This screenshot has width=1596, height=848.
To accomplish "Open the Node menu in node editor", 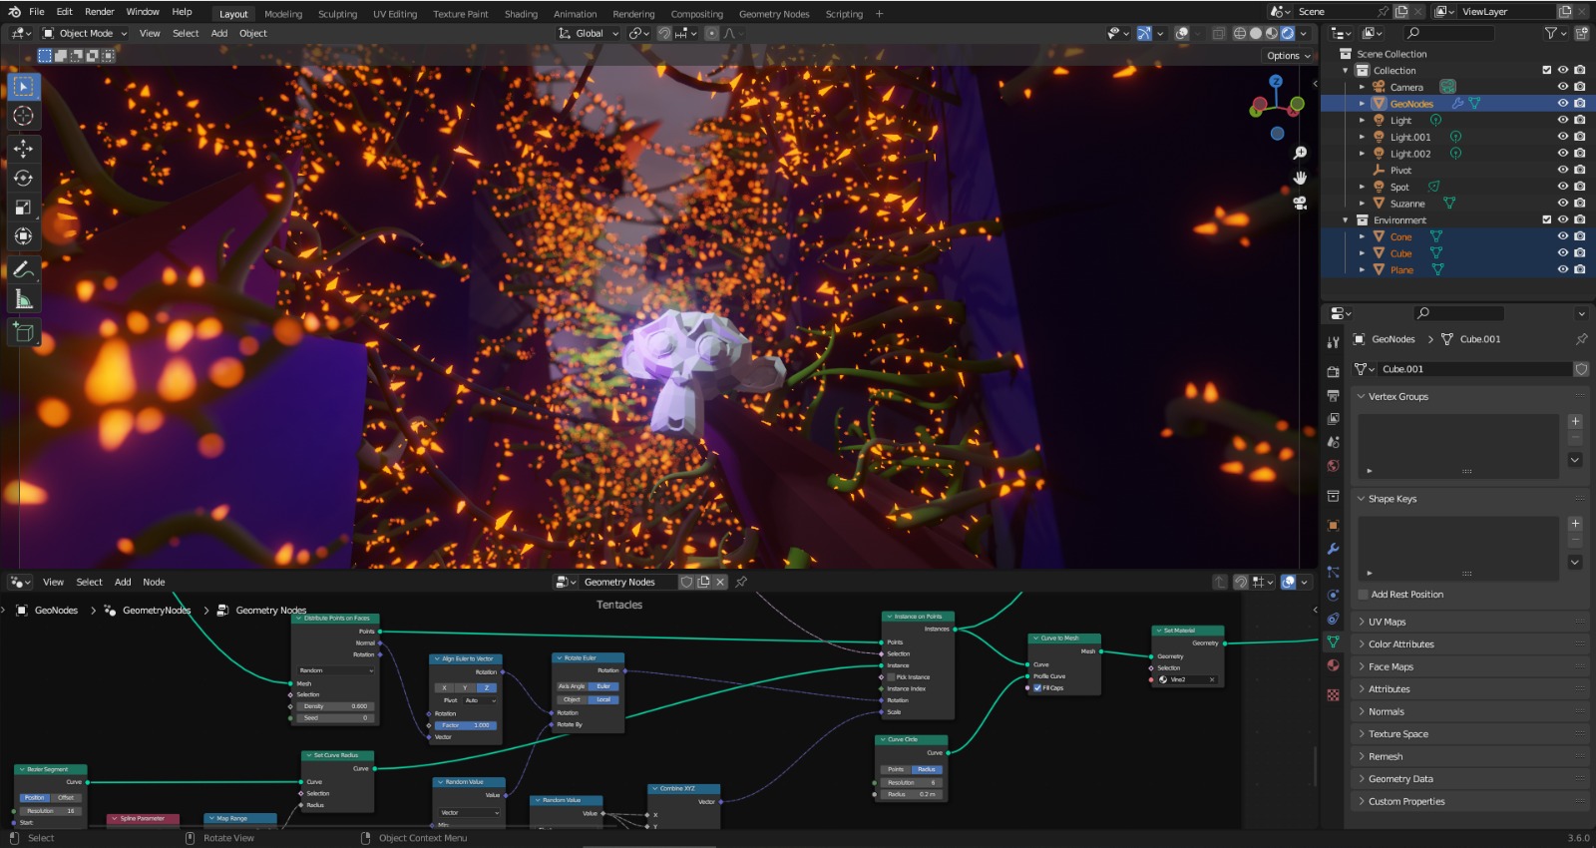I will click(154, 583).
